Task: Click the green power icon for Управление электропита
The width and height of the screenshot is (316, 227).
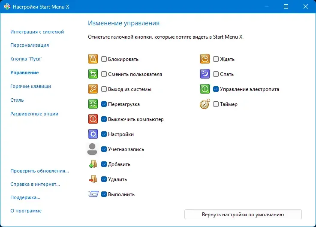Action: coord(205,89)
